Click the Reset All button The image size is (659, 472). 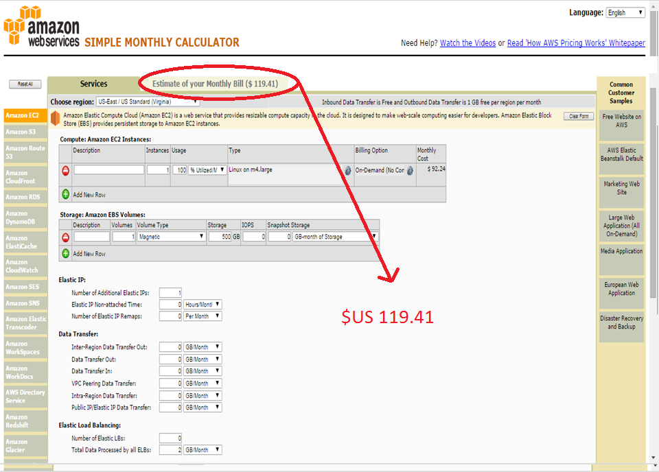click(25, 84)
